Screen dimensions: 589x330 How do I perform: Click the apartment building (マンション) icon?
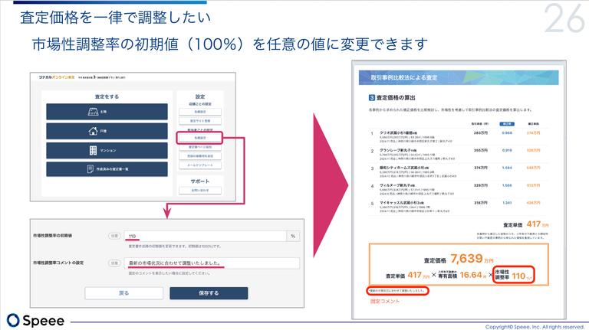tap(91, 149)
